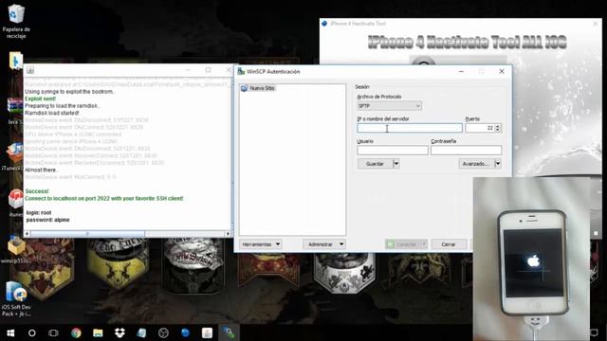The width and height of the screenshot is (607, 341).
Task: Switch to the Java app in taskbar
Action: 207,332
